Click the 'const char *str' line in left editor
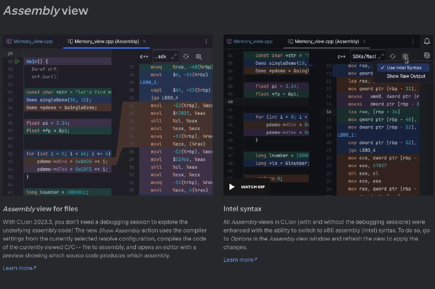Image resolution: width=435 pixels, height=289 pixels. coord(69,92)
